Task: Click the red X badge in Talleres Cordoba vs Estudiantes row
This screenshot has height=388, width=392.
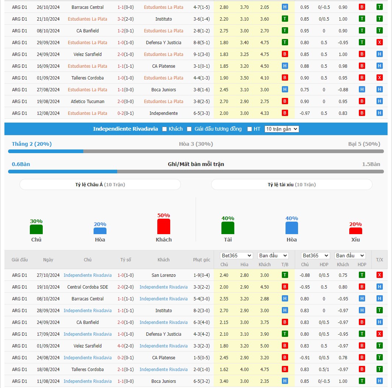Action: coord(379,78)
